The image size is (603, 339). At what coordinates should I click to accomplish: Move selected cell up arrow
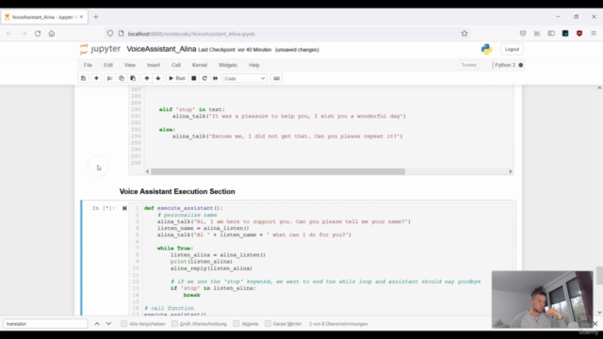147,78
